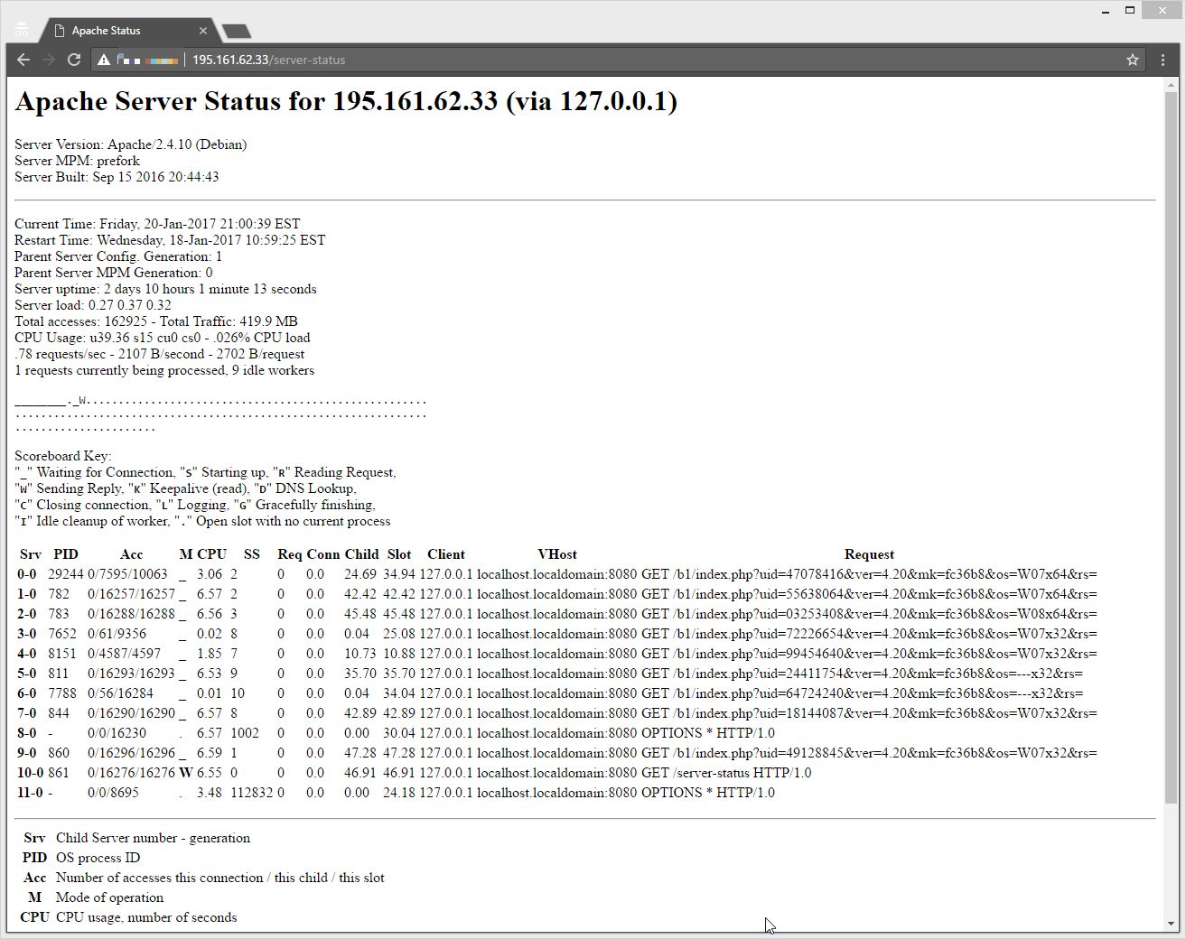
Task: Click the Client column header
Action: 446,554
